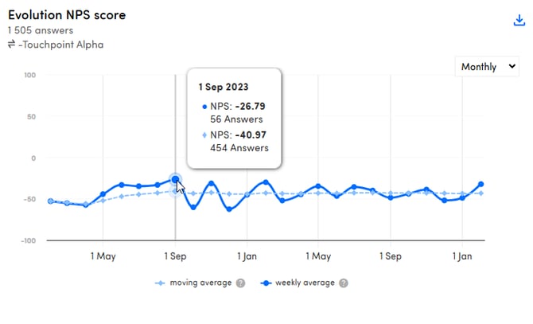Download the Evolution NPS score chart
533x324 pixels.
click(x=519, y=21)
